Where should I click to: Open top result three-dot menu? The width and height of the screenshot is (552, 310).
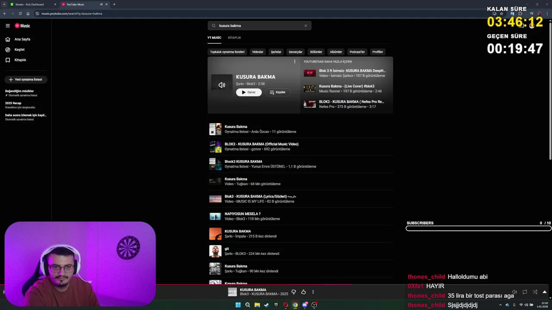(295, 62)
